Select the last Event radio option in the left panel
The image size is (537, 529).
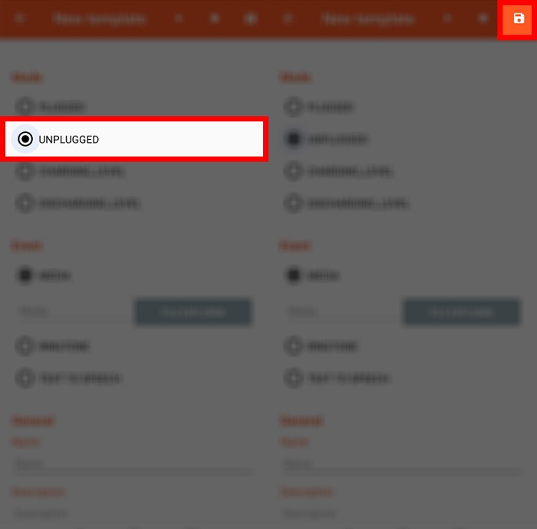pyautogui.click(x=68, y=379)
